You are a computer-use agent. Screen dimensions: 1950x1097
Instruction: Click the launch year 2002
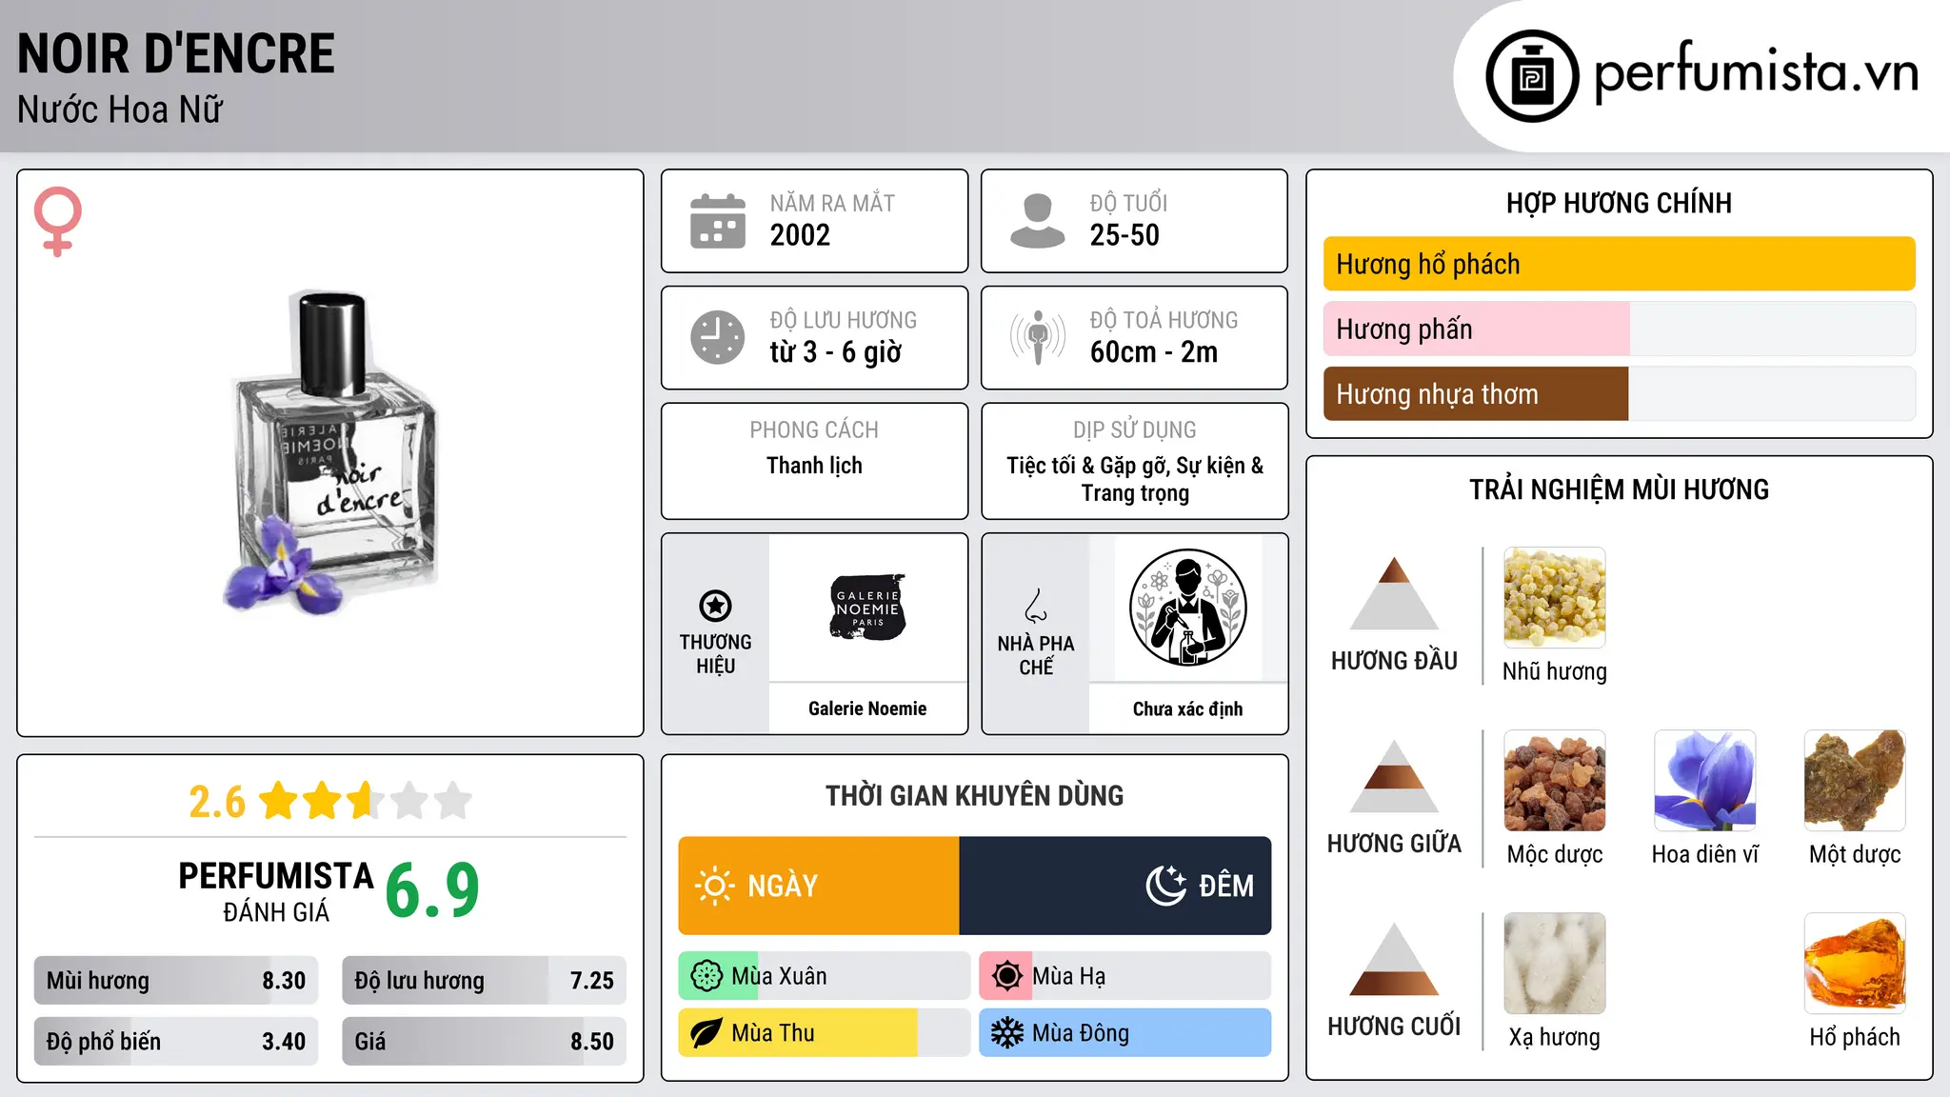pos(800,235)
